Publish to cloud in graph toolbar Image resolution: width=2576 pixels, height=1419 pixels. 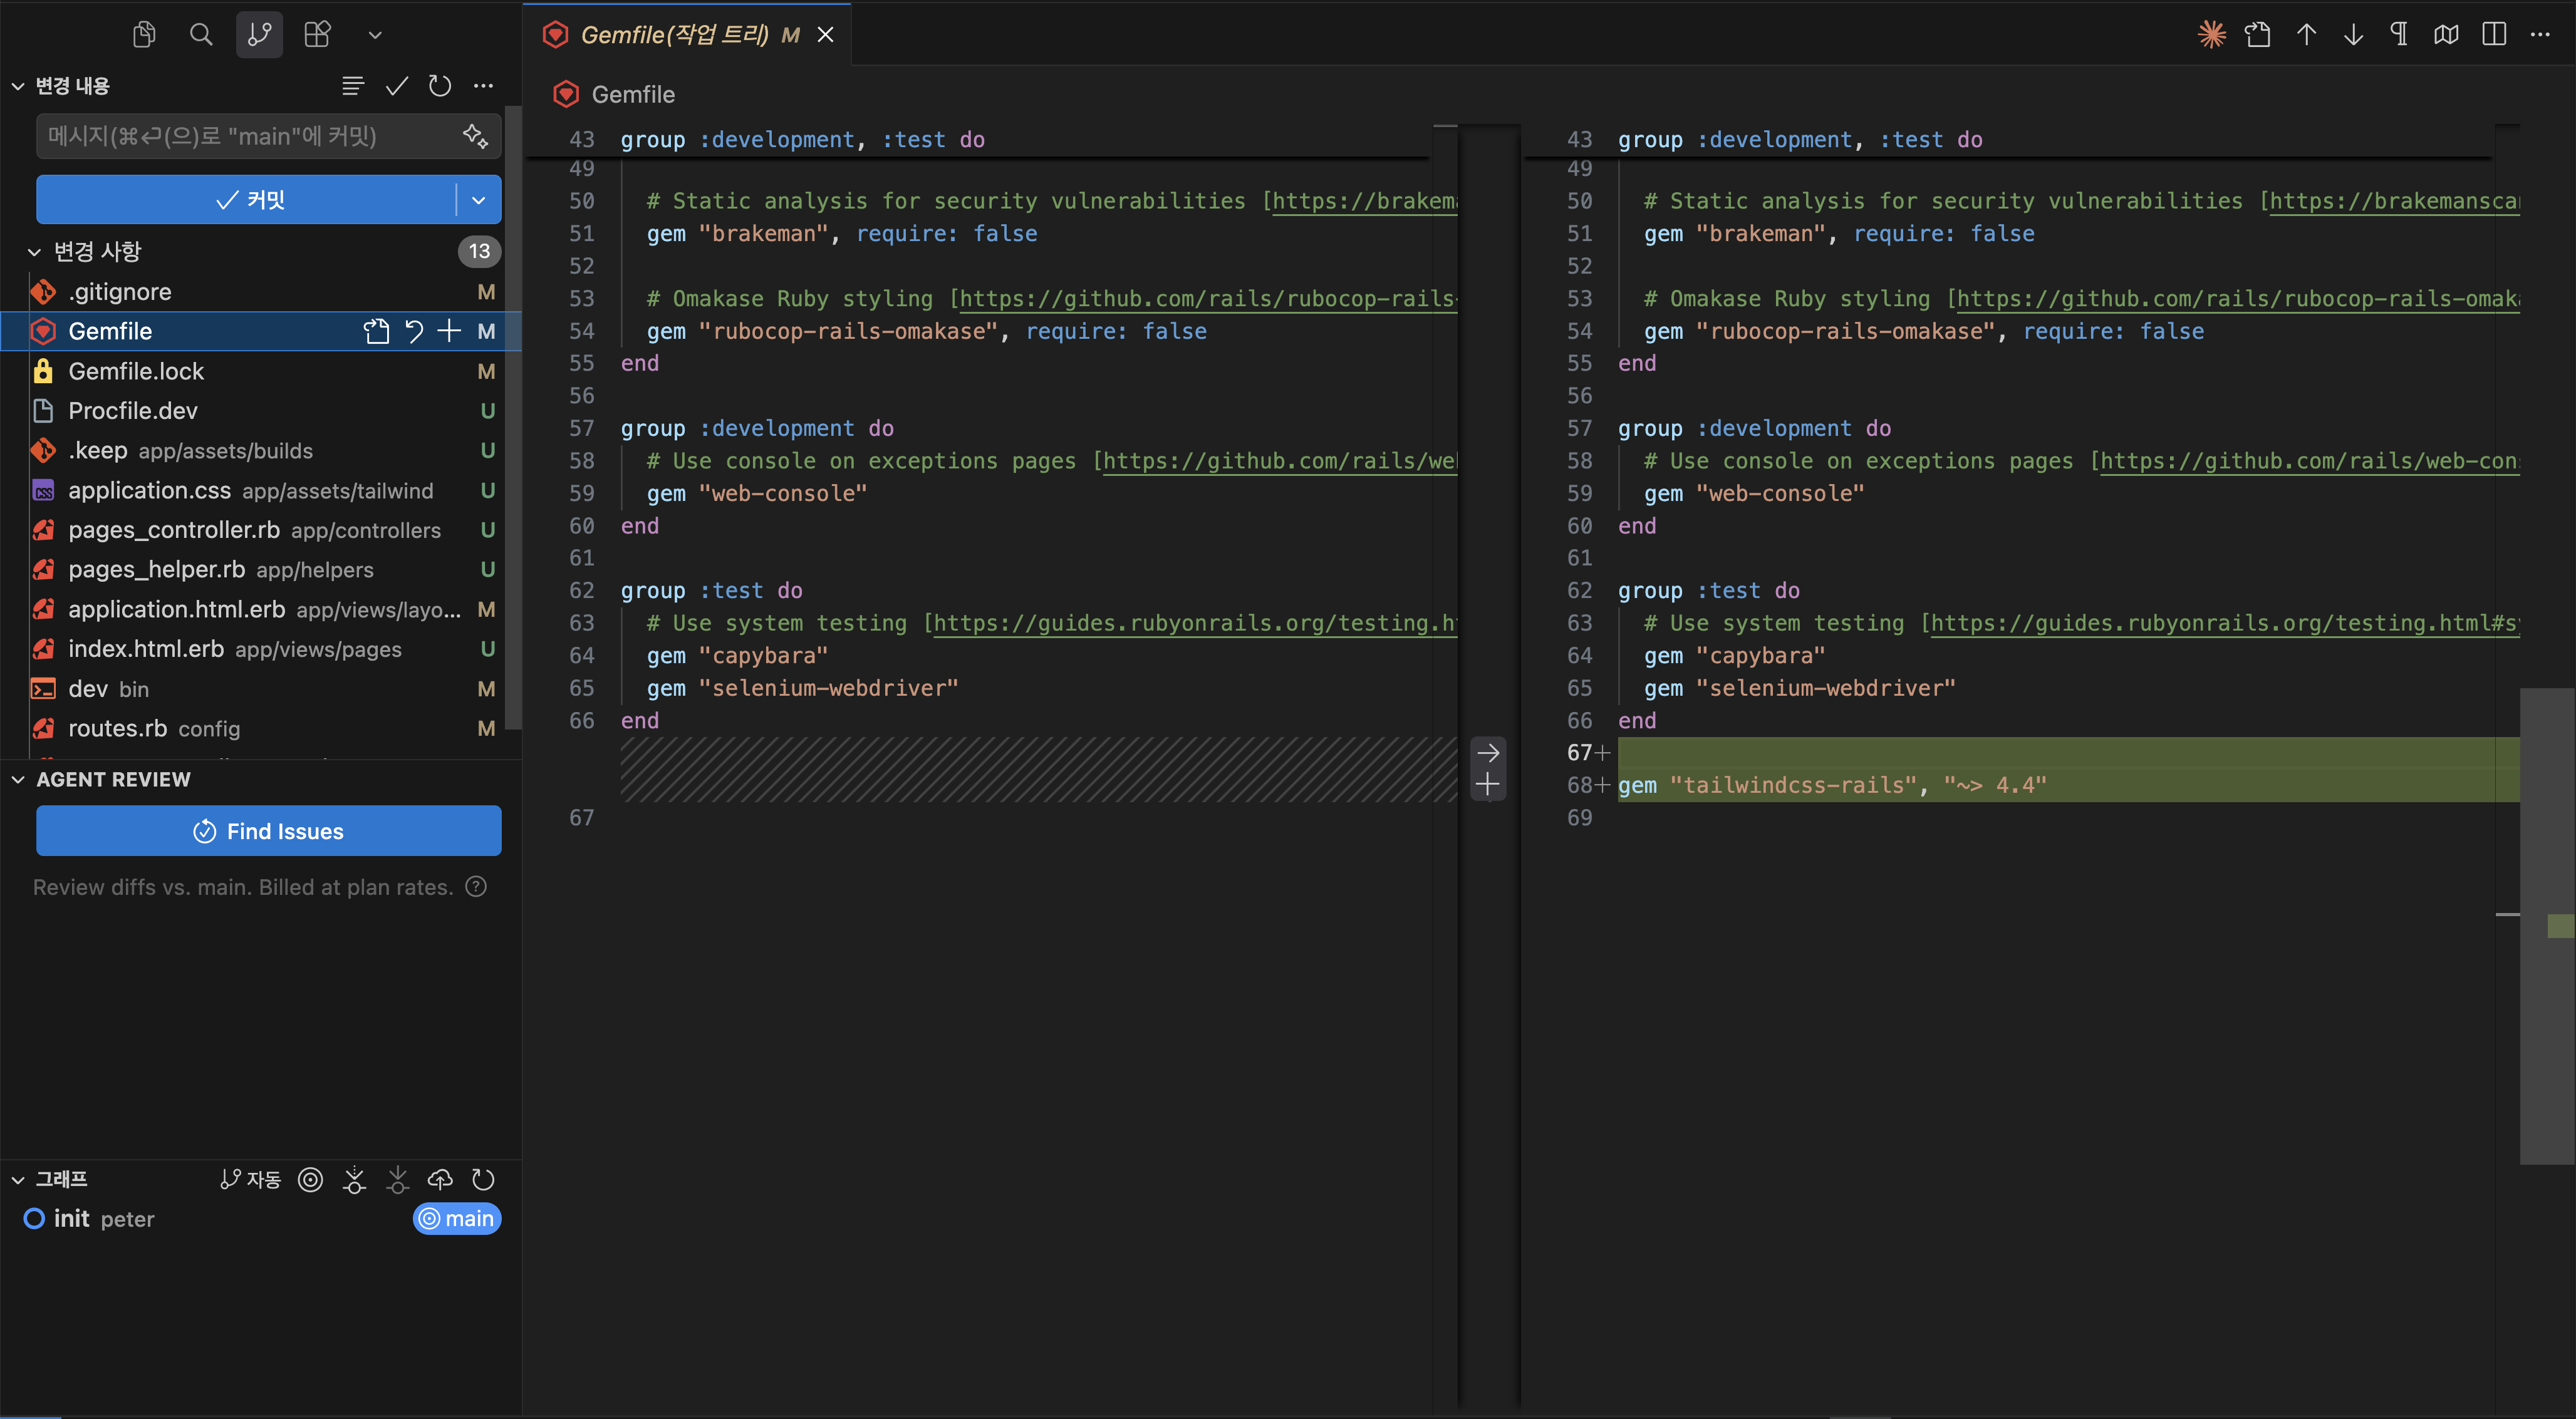[440, 1179]
